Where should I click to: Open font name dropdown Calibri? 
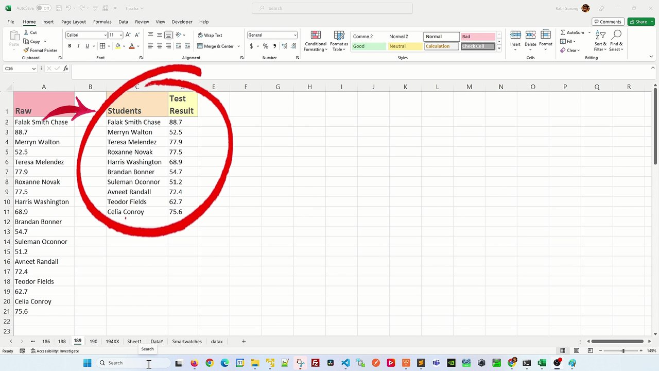click(105, 35)
